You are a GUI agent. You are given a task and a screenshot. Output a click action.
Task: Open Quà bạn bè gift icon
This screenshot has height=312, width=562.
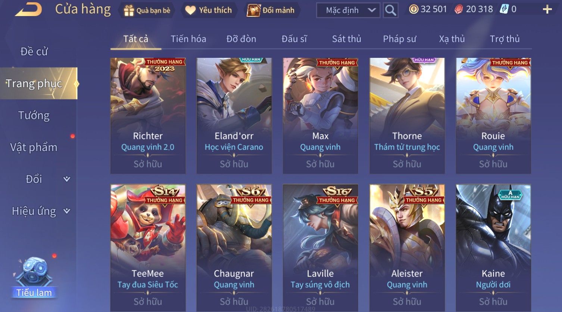[x=129, y=10]
